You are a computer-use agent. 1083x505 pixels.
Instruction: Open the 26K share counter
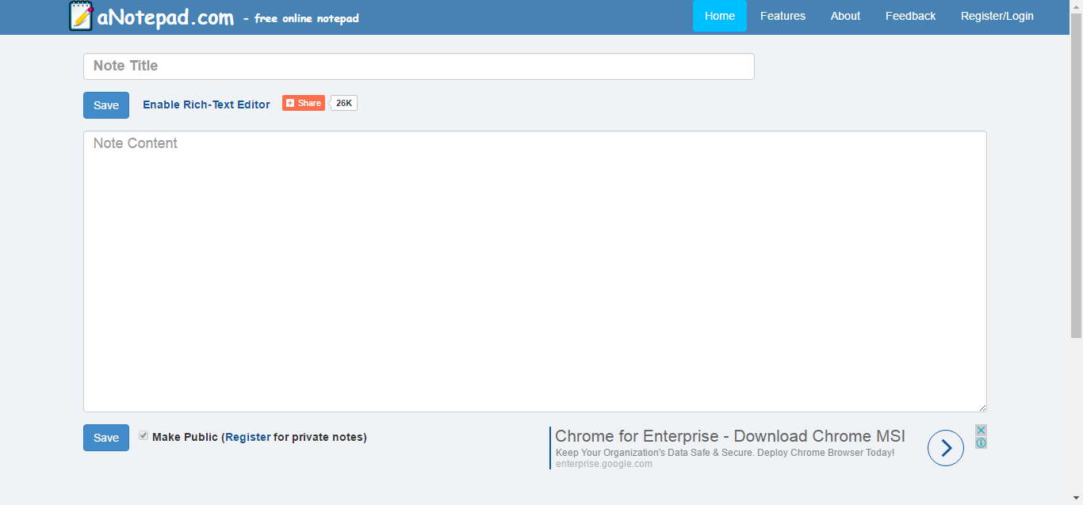coord(342,102)
